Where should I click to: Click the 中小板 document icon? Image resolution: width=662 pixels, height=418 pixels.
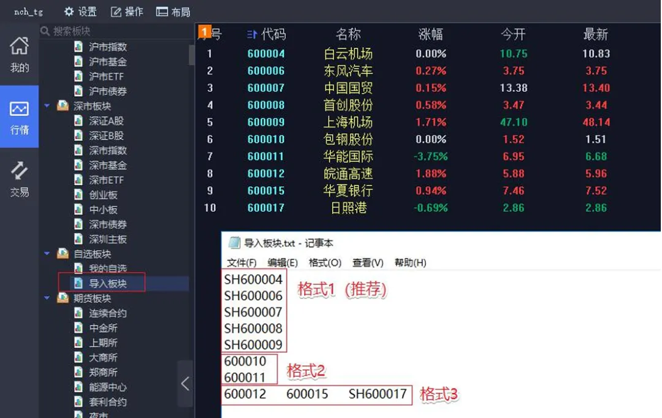coord(78,209)
